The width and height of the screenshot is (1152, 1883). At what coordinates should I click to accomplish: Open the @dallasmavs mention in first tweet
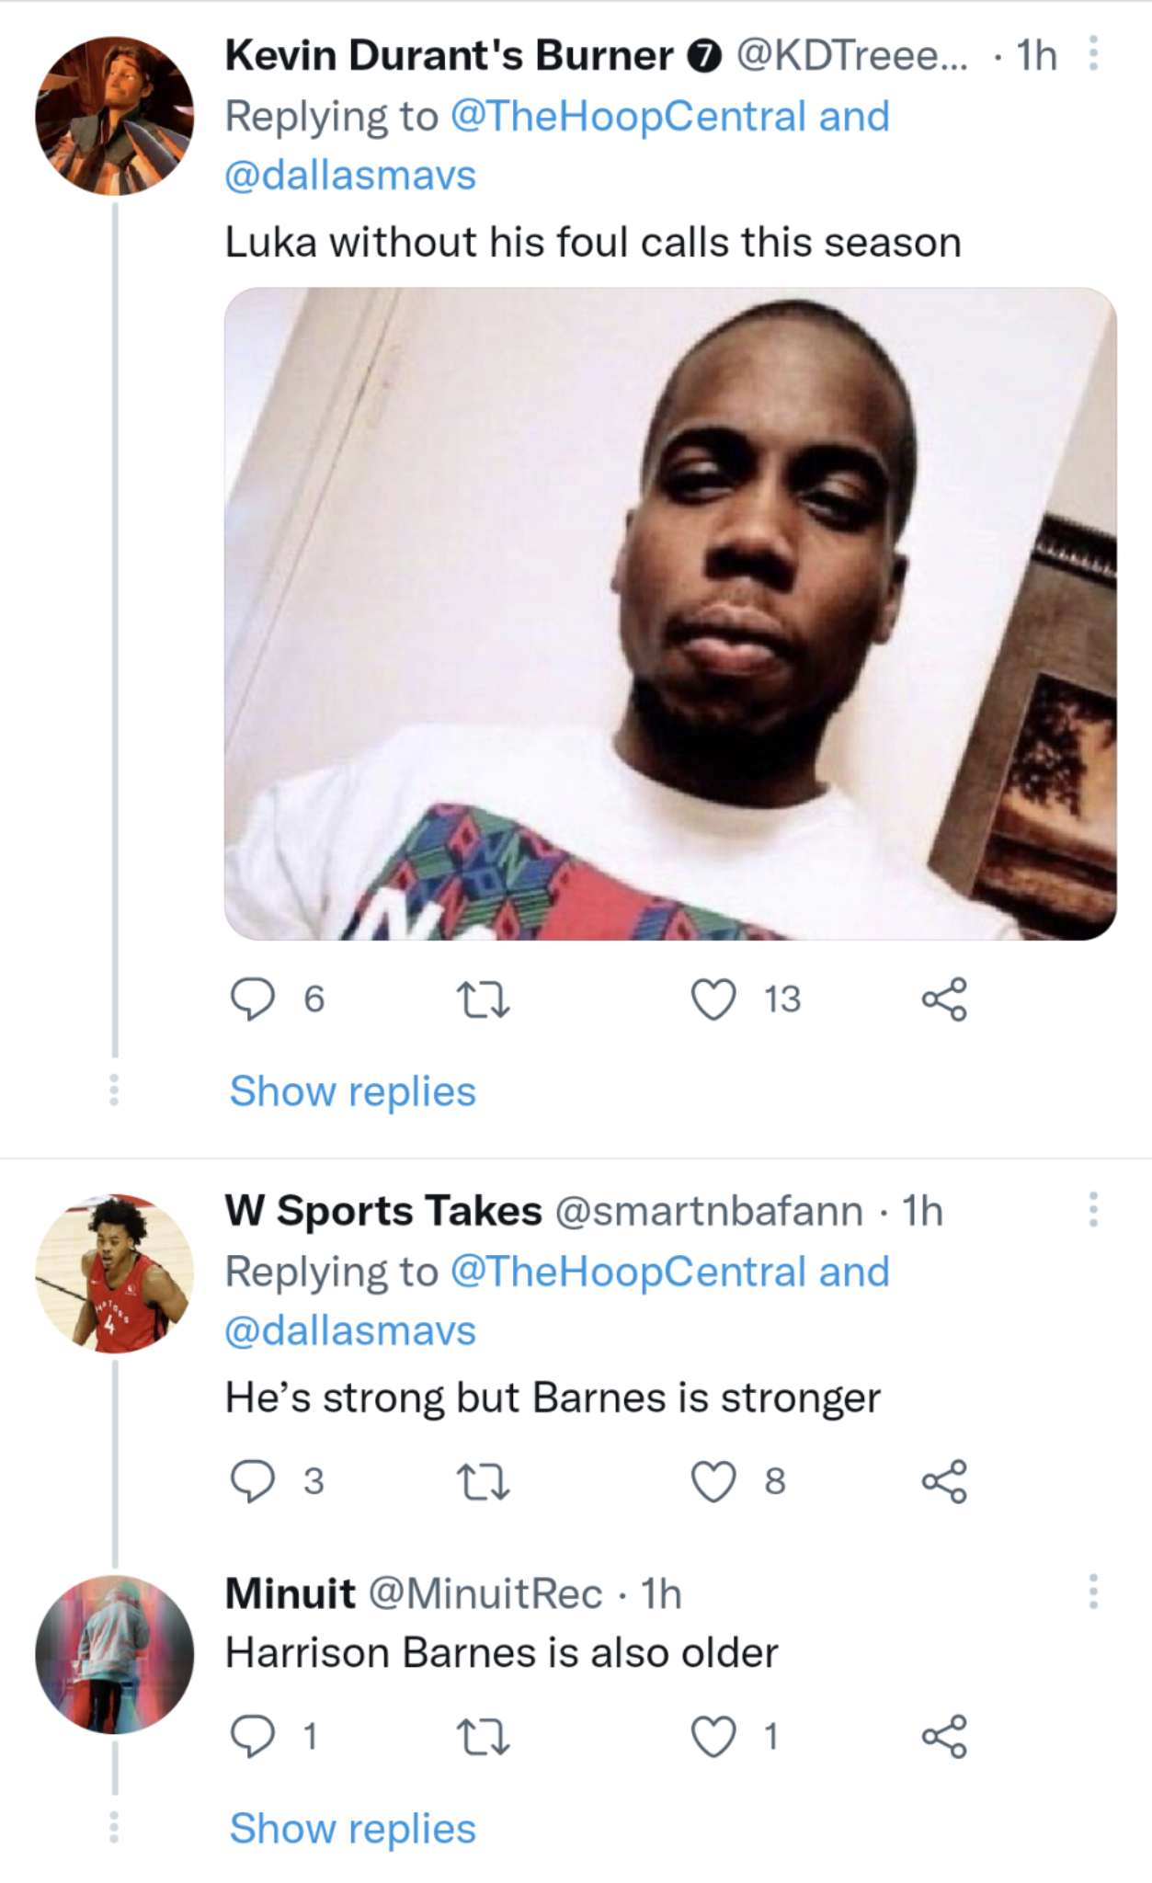point(350,175)
